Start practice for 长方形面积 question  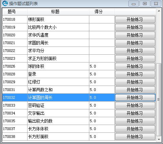(x=135, y=137)
